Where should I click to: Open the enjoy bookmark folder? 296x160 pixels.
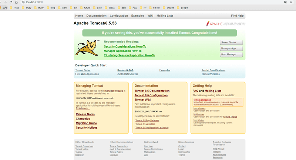tap(27, 8)
